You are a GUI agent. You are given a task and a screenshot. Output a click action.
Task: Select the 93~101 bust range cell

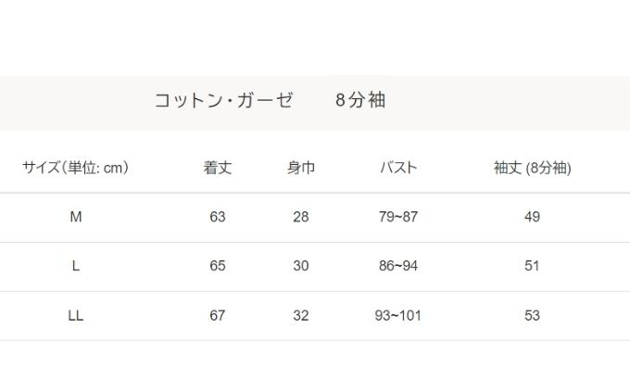point(398,316)
